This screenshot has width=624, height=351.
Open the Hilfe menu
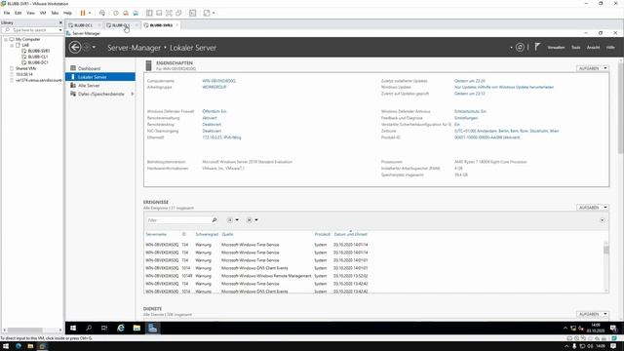click(610, 48)
